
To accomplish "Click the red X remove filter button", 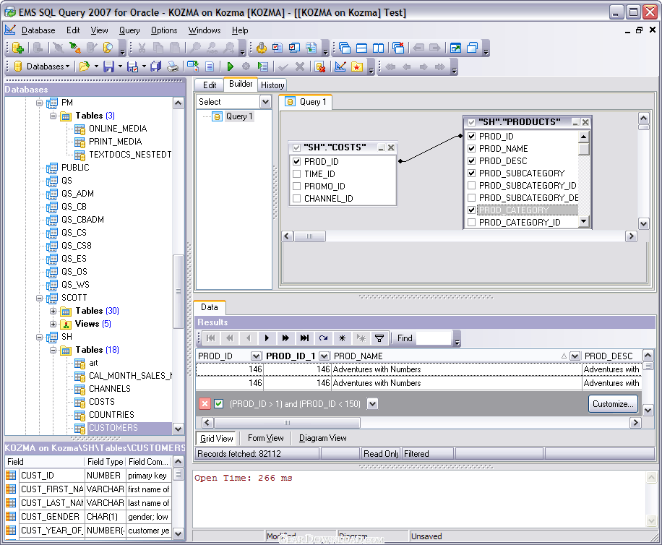I will click(x=205, y=404).
